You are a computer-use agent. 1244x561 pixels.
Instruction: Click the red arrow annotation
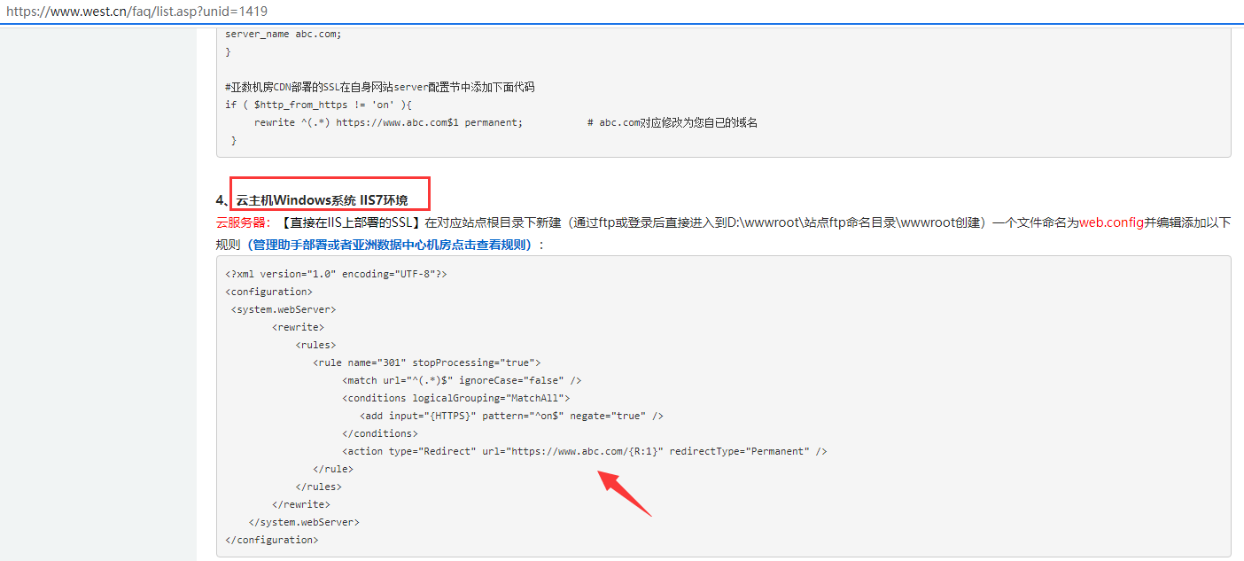pyautogui.click(x=624, y=493)
